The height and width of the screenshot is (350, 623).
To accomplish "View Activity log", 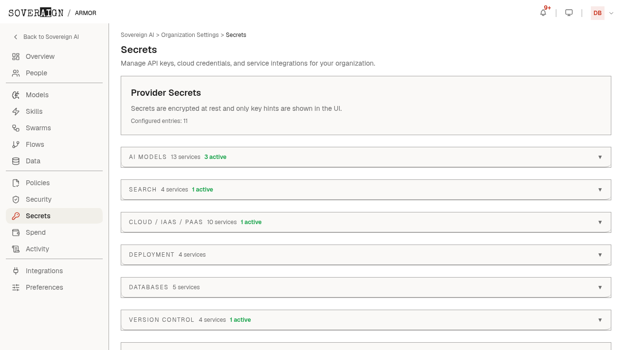I will coord(54,249).
